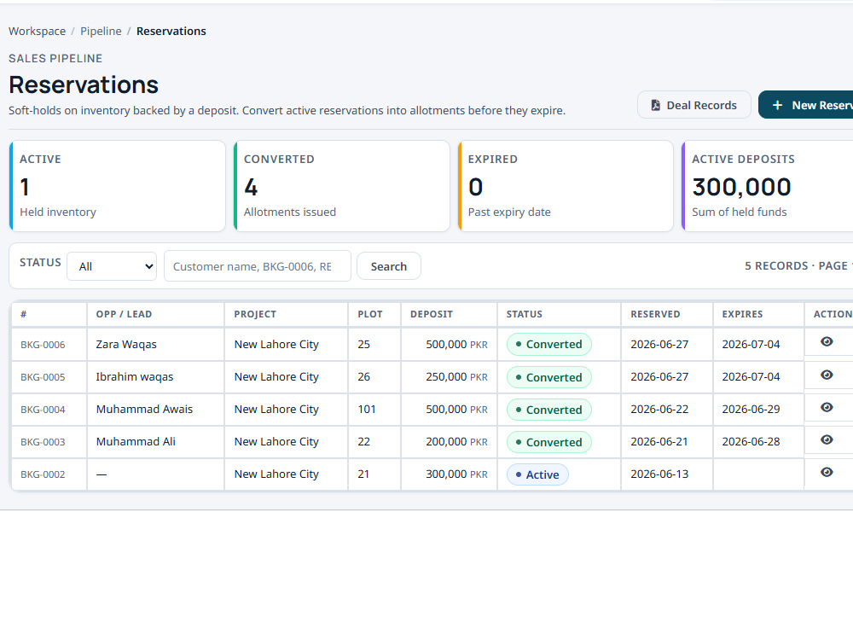Click customer name Ibrahim waqas
The height and width of the screenshot is (640, 853).
click(x=135, y=376)
